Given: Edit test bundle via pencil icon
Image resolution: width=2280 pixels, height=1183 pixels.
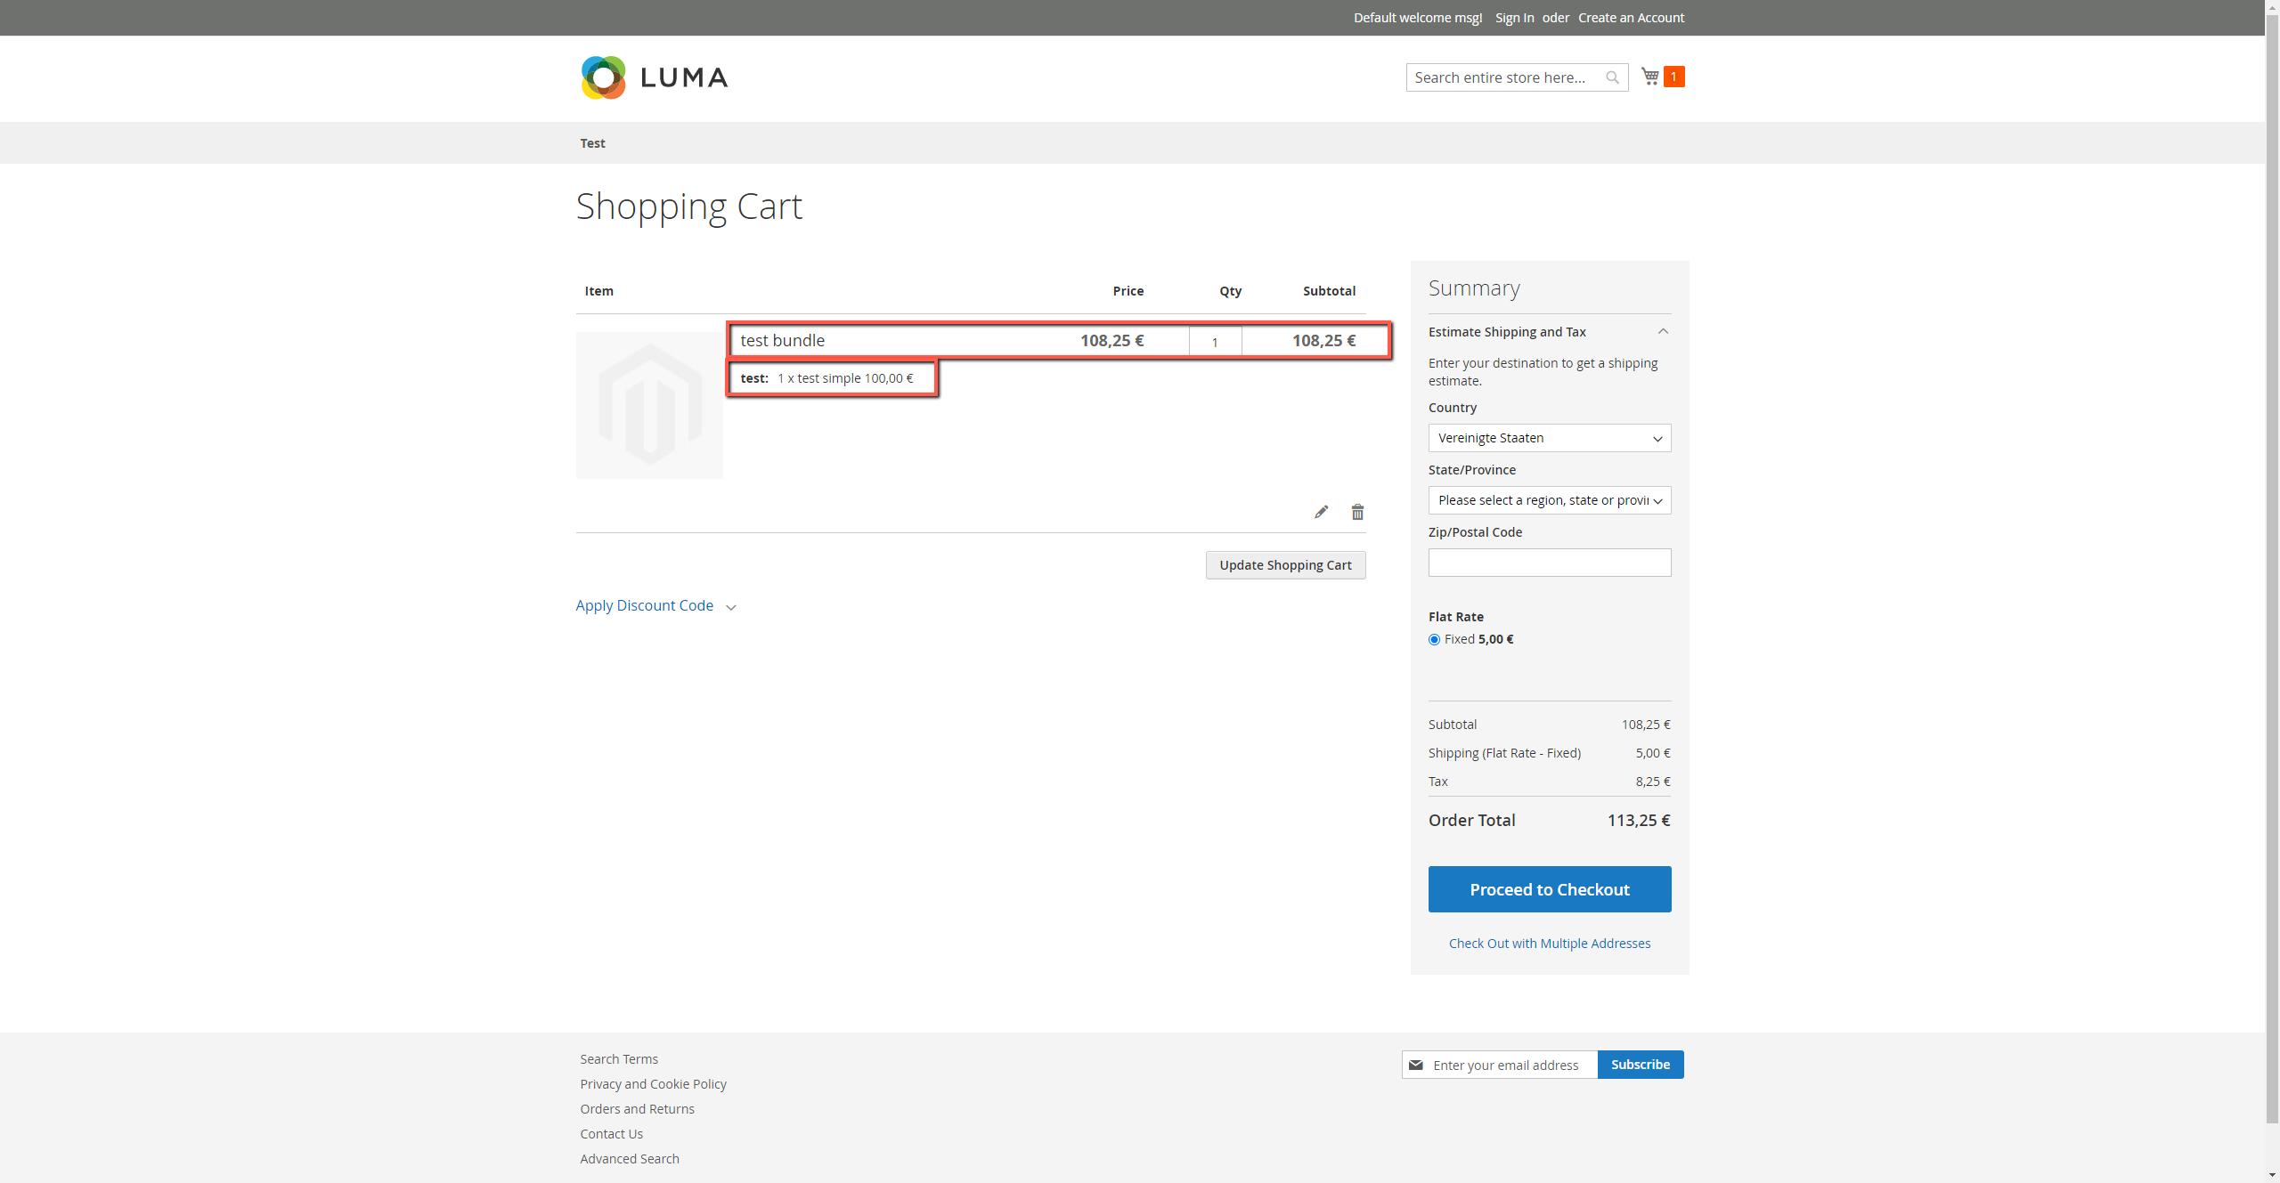Looking at the screenshot, I should [x=1321, y=512].
